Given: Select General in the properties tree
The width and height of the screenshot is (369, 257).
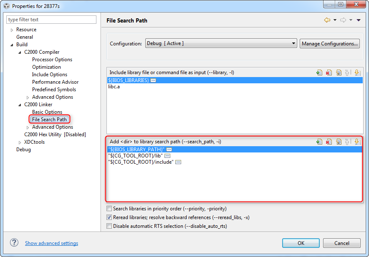Looking at the screenshot, I should (25, 37).
